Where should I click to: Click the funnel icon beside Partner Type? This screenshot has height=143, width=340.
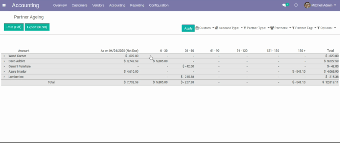pyautogui.click(x=245, y=28)
